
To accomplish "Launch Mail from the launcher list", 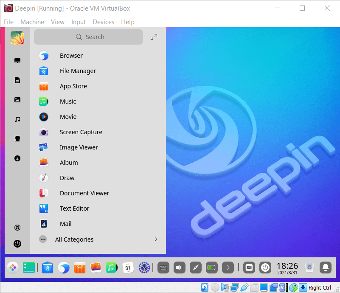I will point(98,224).
